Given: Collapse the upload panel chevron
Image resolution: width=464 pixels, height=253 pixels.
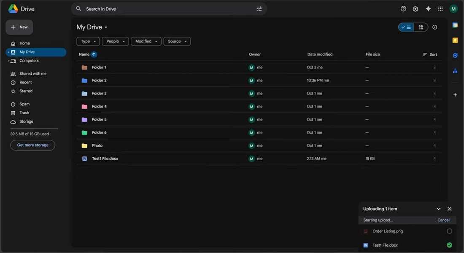Looking at the screenshot, I should [x=439, y=209].
